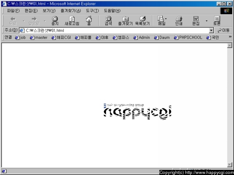Expand the Back button history dropdown arrow
The width and height of the screenshot is (234, 175).
[24, 21]
